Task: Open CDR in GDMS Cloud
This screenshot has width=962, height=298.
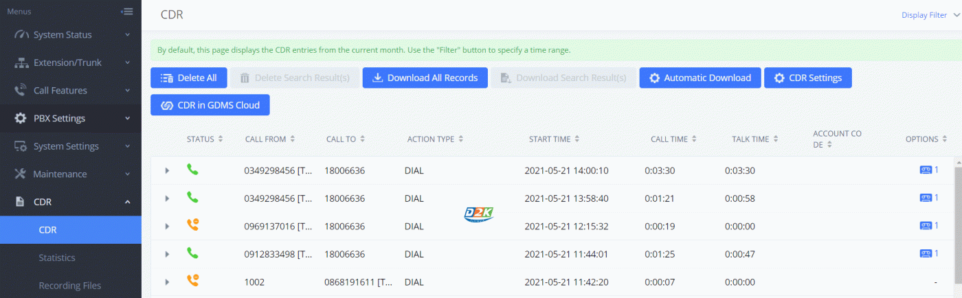Action: click(210, 105)
